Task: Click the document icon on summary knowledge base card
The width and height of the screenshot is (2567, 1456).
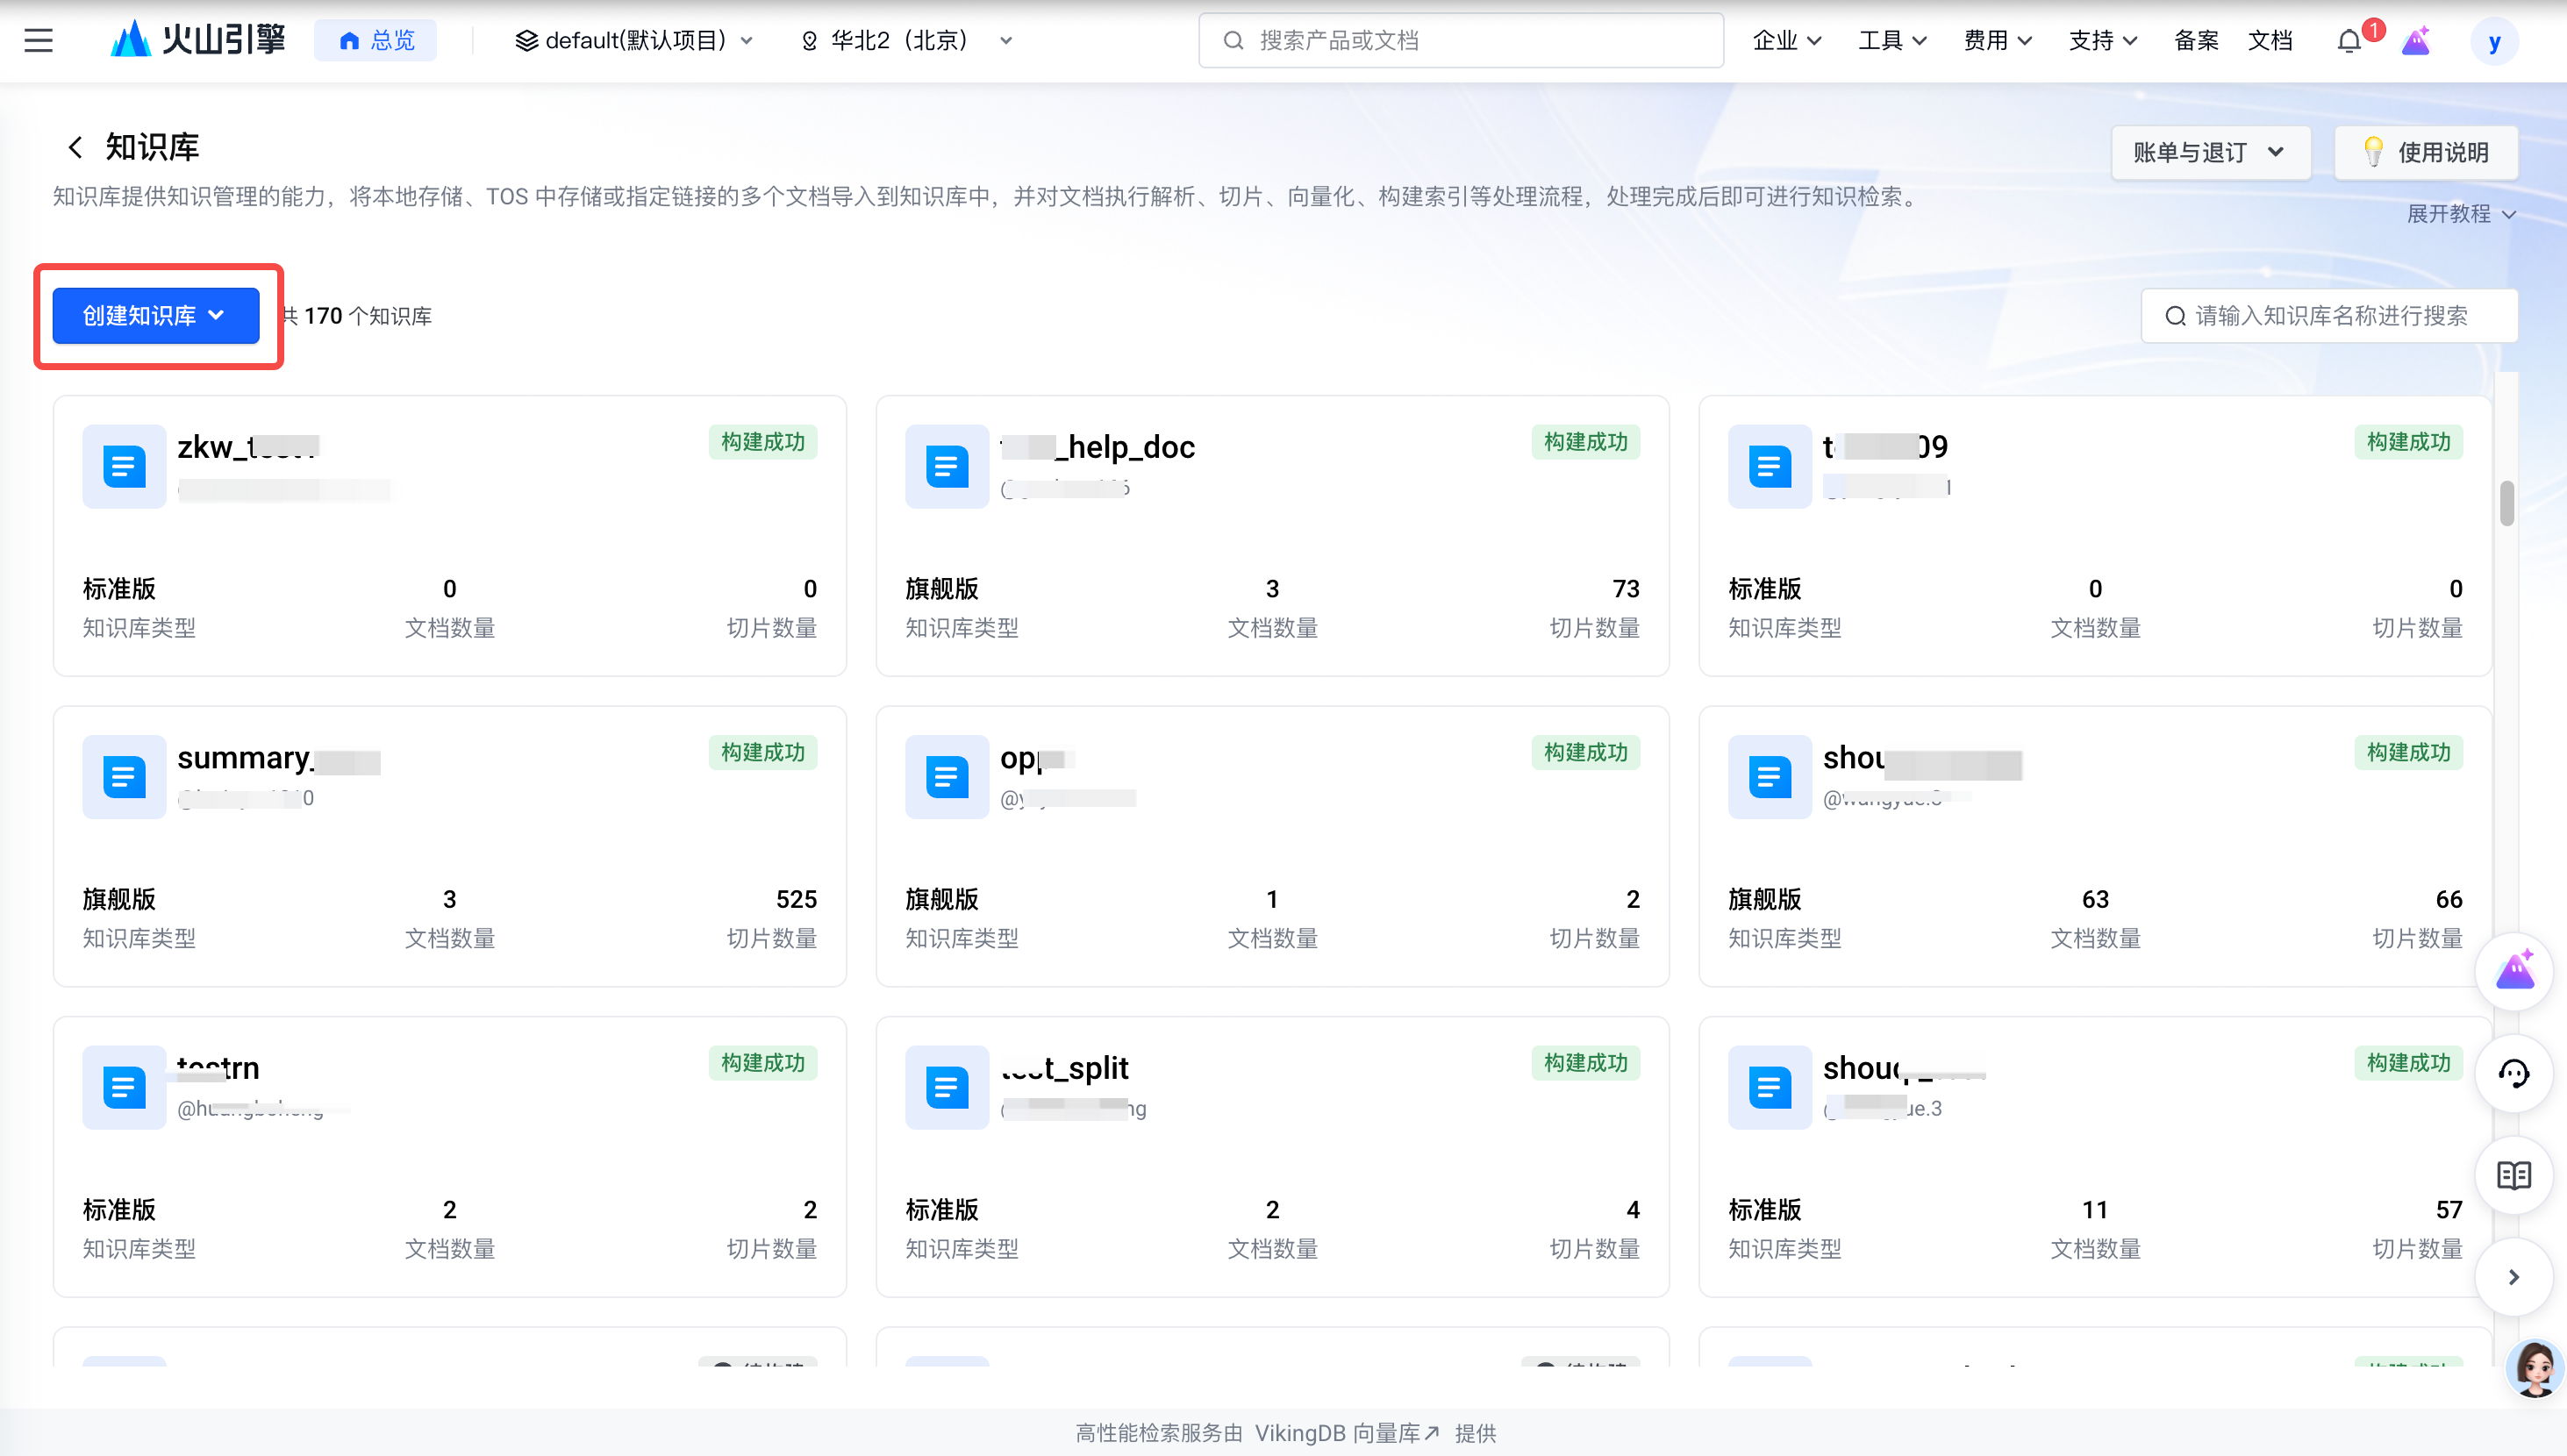Action: pyautogui.click(x=124, y=777)
